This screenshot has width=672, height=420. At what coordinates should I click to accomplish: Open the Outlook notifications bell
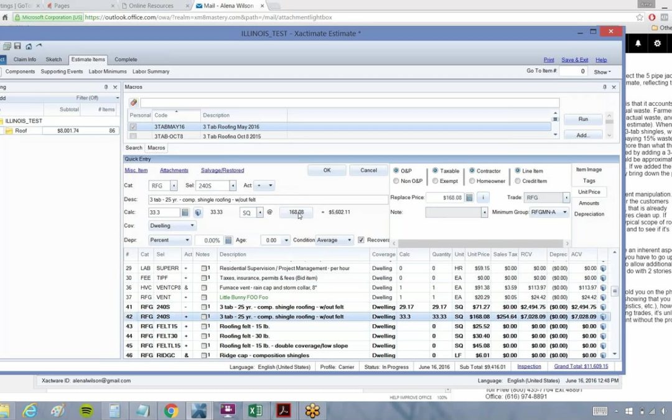click(x=638, y=44)
